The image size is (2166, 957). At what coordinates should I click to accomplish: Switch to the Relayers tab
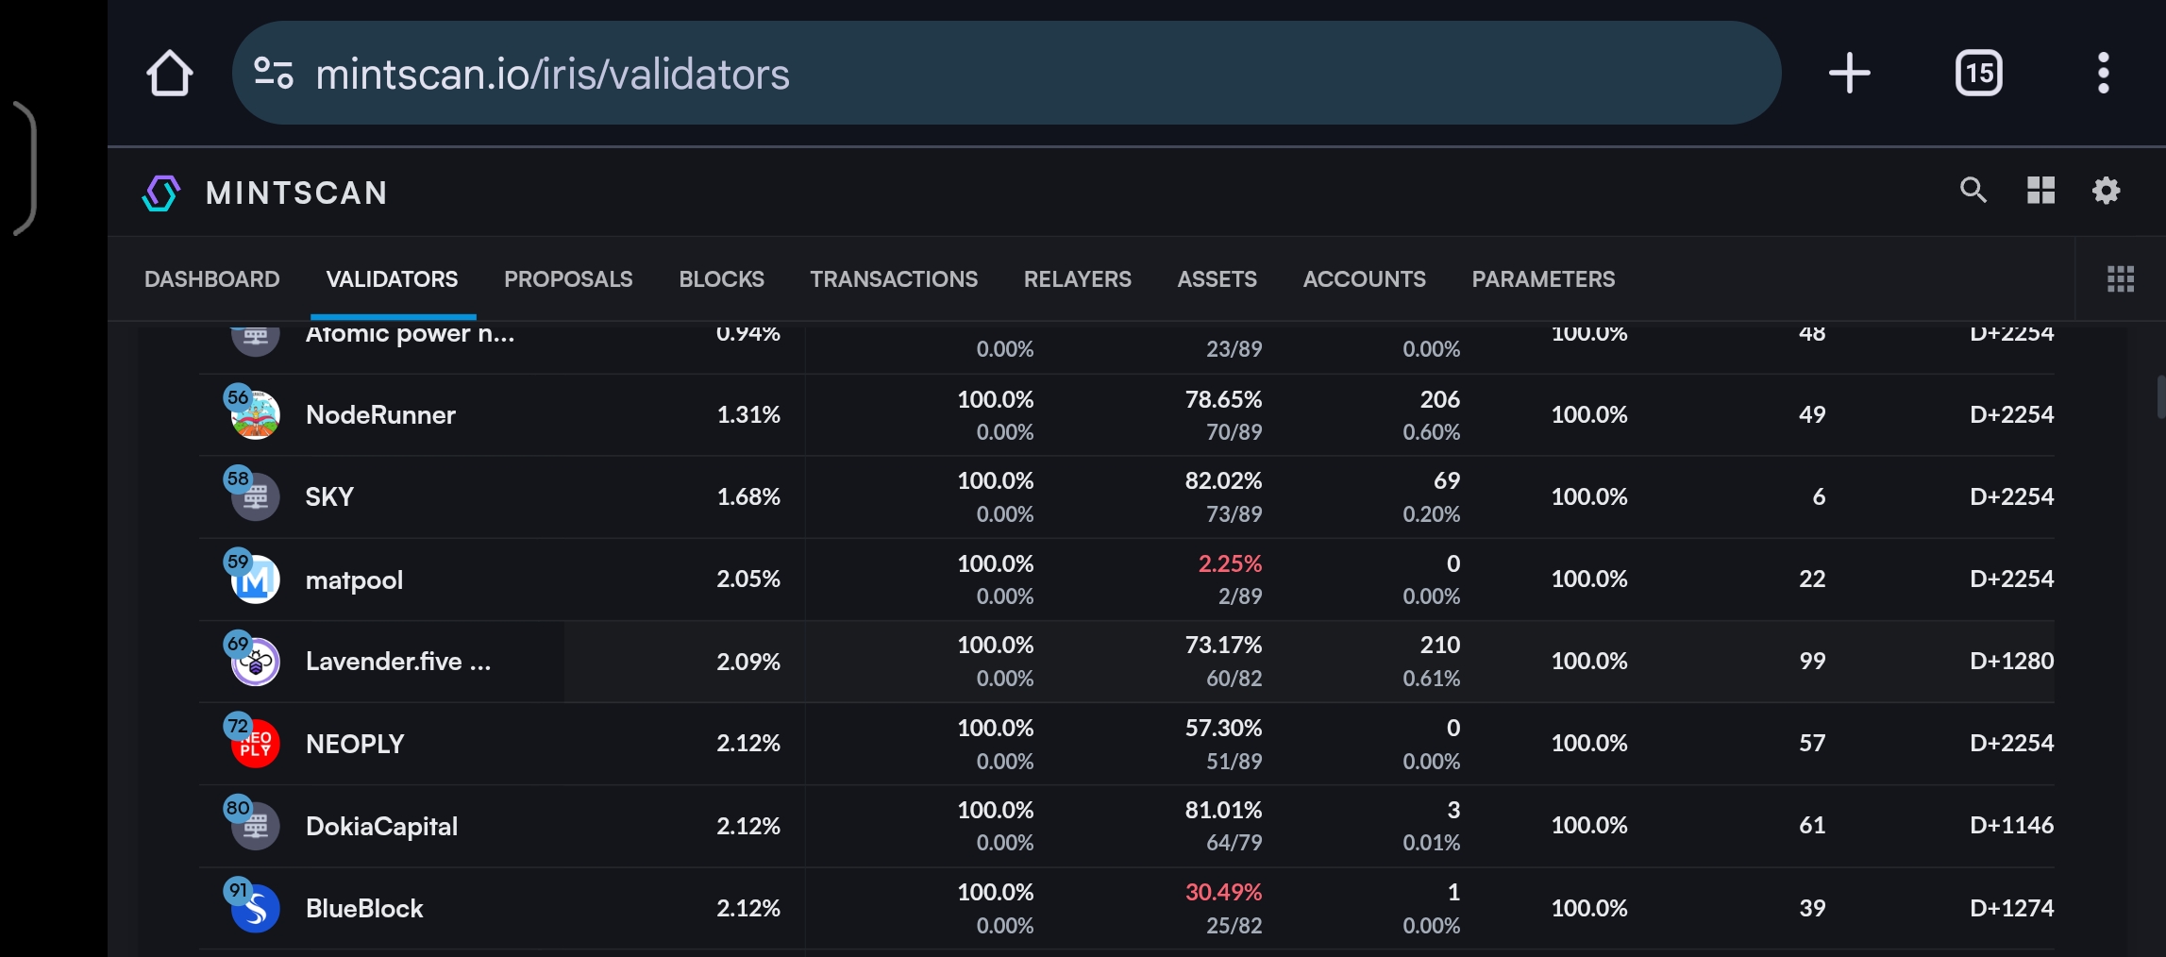(1077, 279)
